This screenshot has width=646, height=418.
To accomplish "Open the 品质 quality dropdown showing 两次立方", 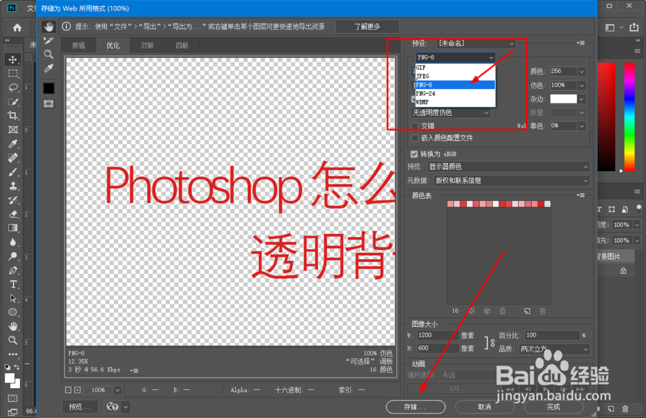I will pos(552,349).
